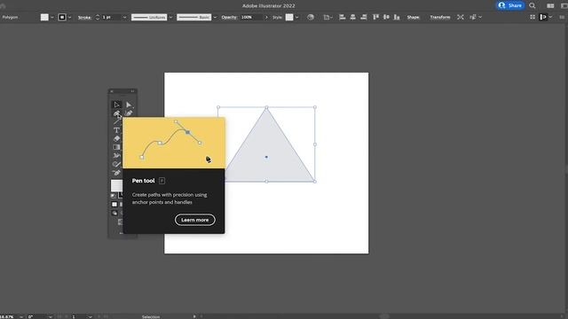Image resolution: width=568 pixels, height=319 pixels.
Task: Click the Opacity label link
Action: [x=229, y=18]
